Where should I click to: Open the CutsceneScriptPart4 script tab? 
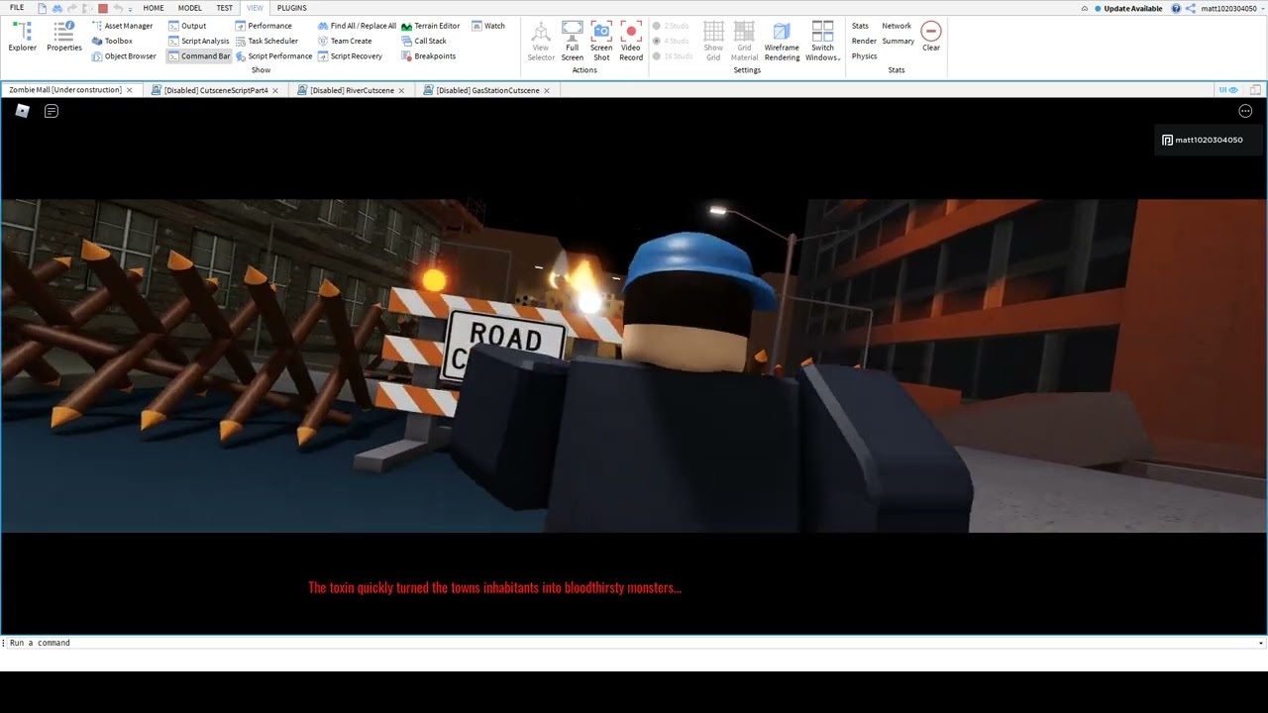point(216,90)
